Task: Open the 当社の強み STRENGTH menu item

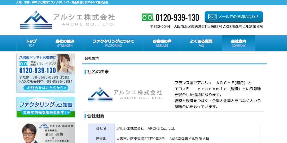Action: click(65, 43)
